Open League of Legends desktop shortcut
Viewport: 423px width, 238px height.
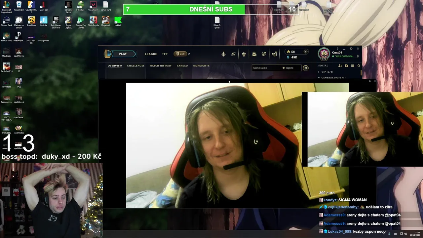click(6, 7)
